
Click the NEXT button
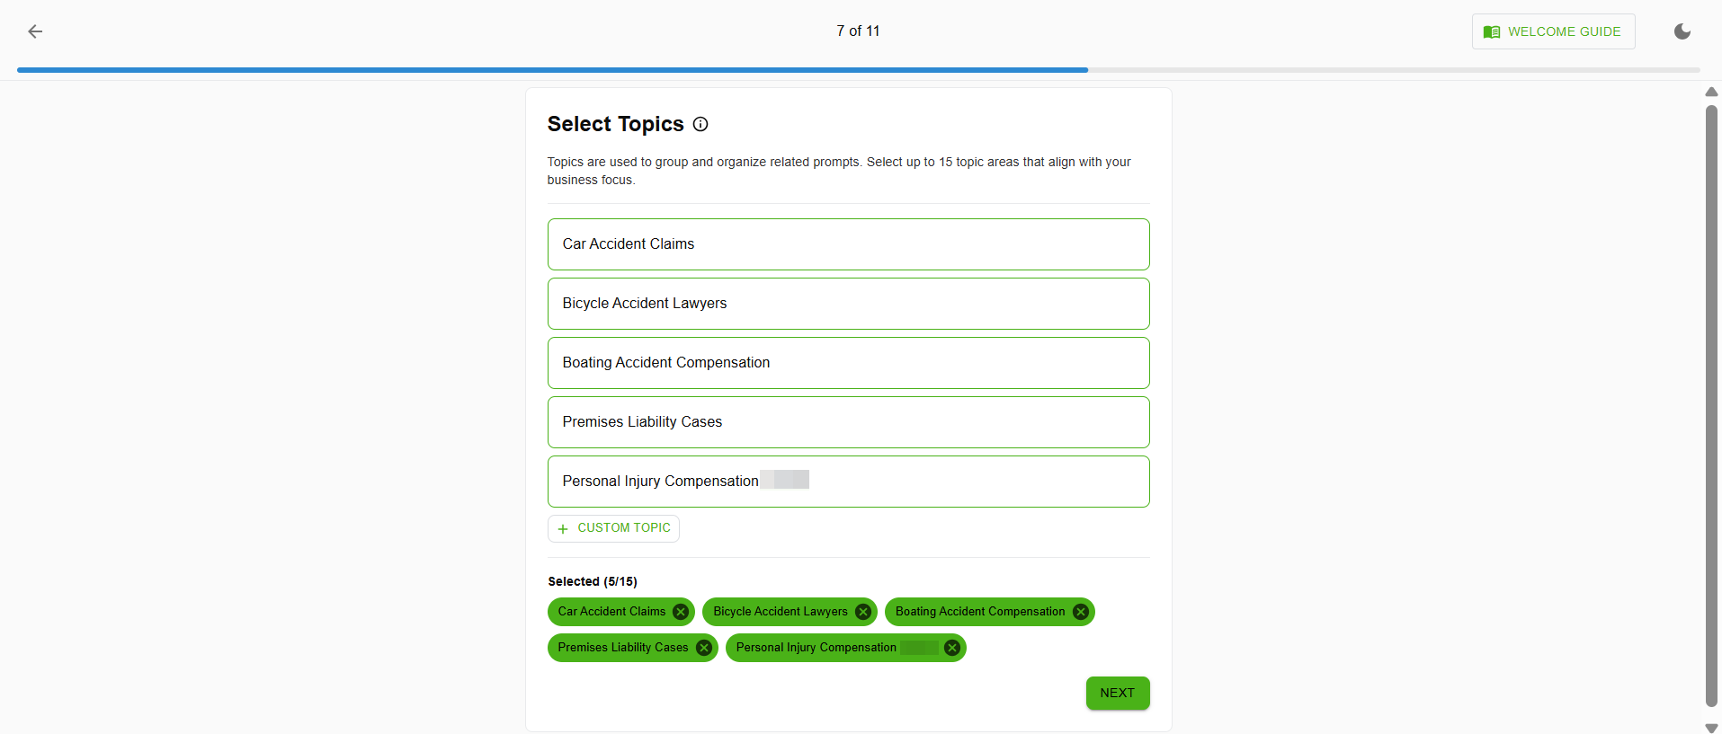point(1117,693)
